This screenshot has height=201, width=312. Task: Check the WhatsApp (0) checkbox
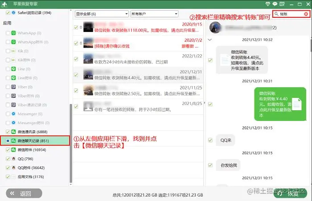pyautogui.click(x=8, y=33)
